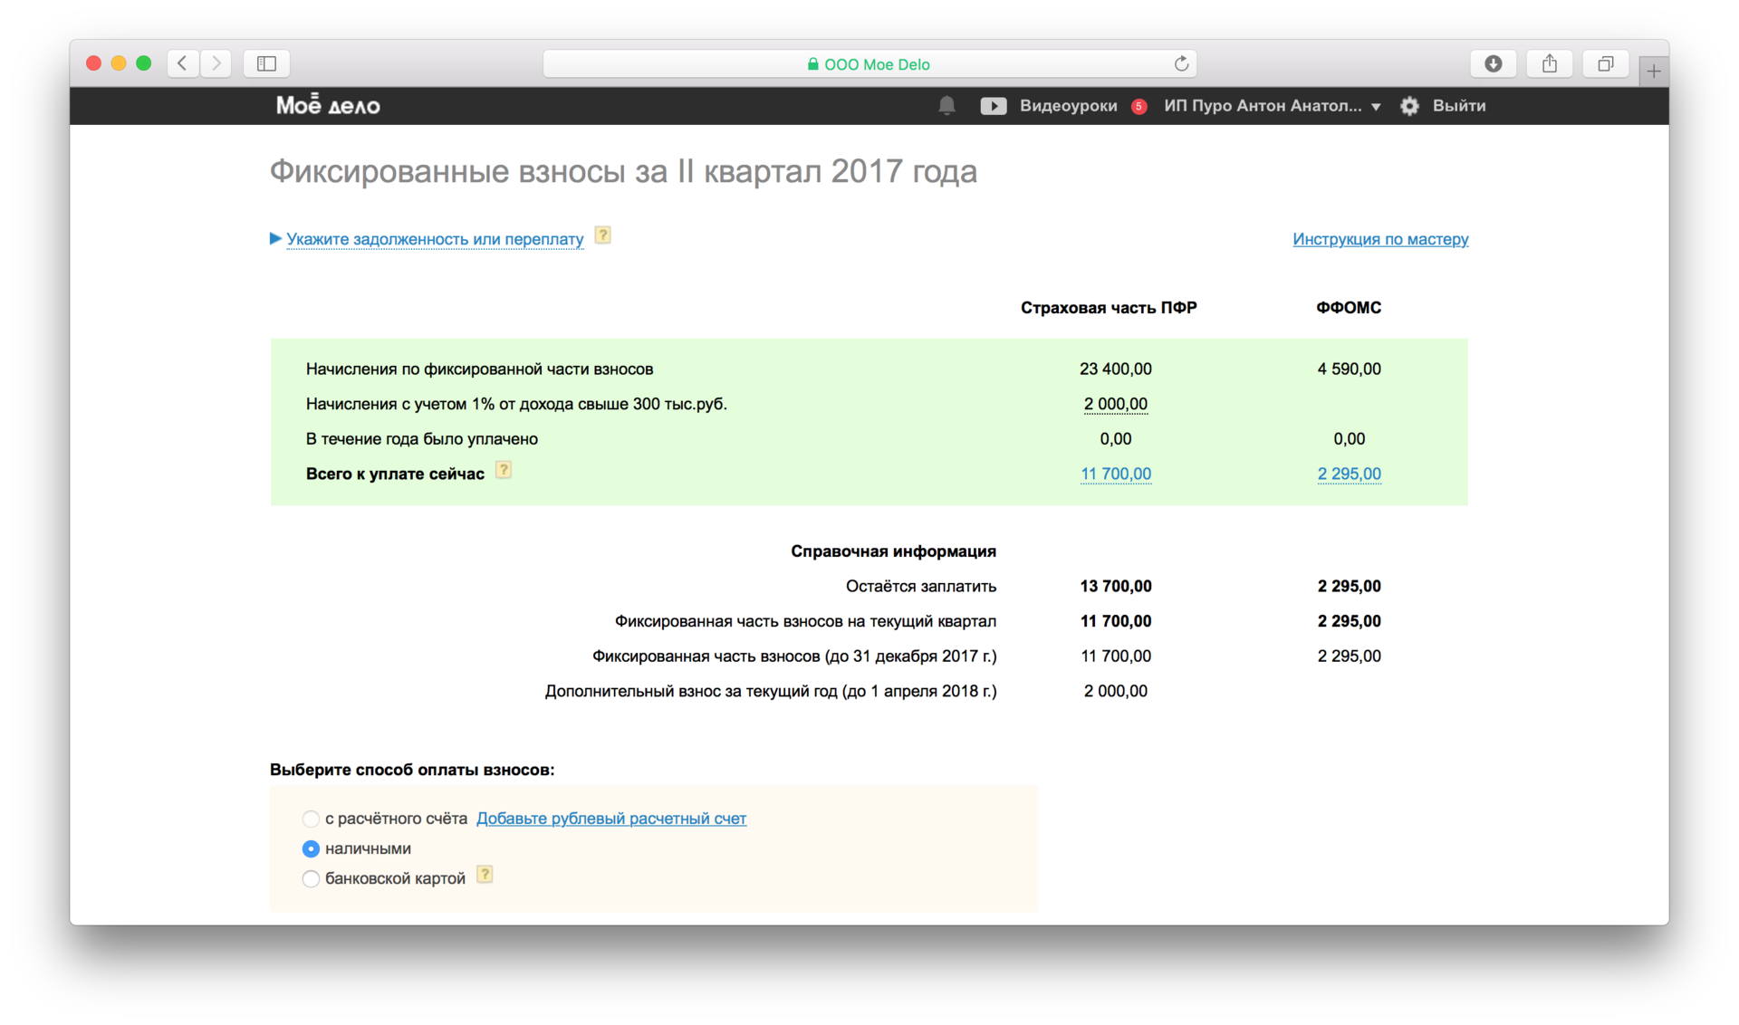Viewport: 1739px width, 1025px height.
Task: Open help icon next to задолженность link
Action: [x=602, y=235]
